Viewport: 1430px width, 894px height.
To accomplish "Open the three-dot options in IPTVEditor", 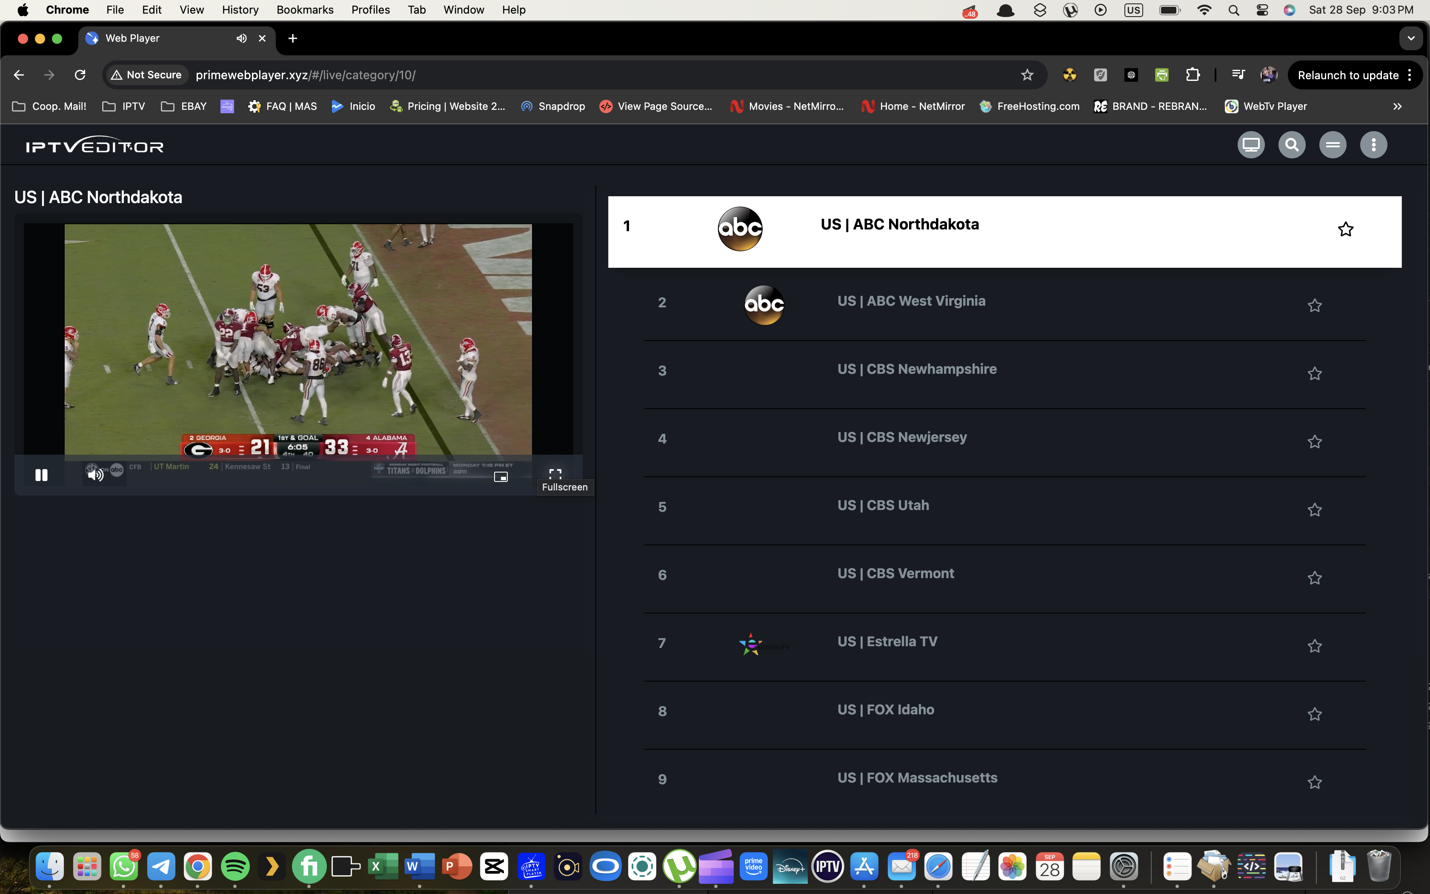I will pos(1373,144).
